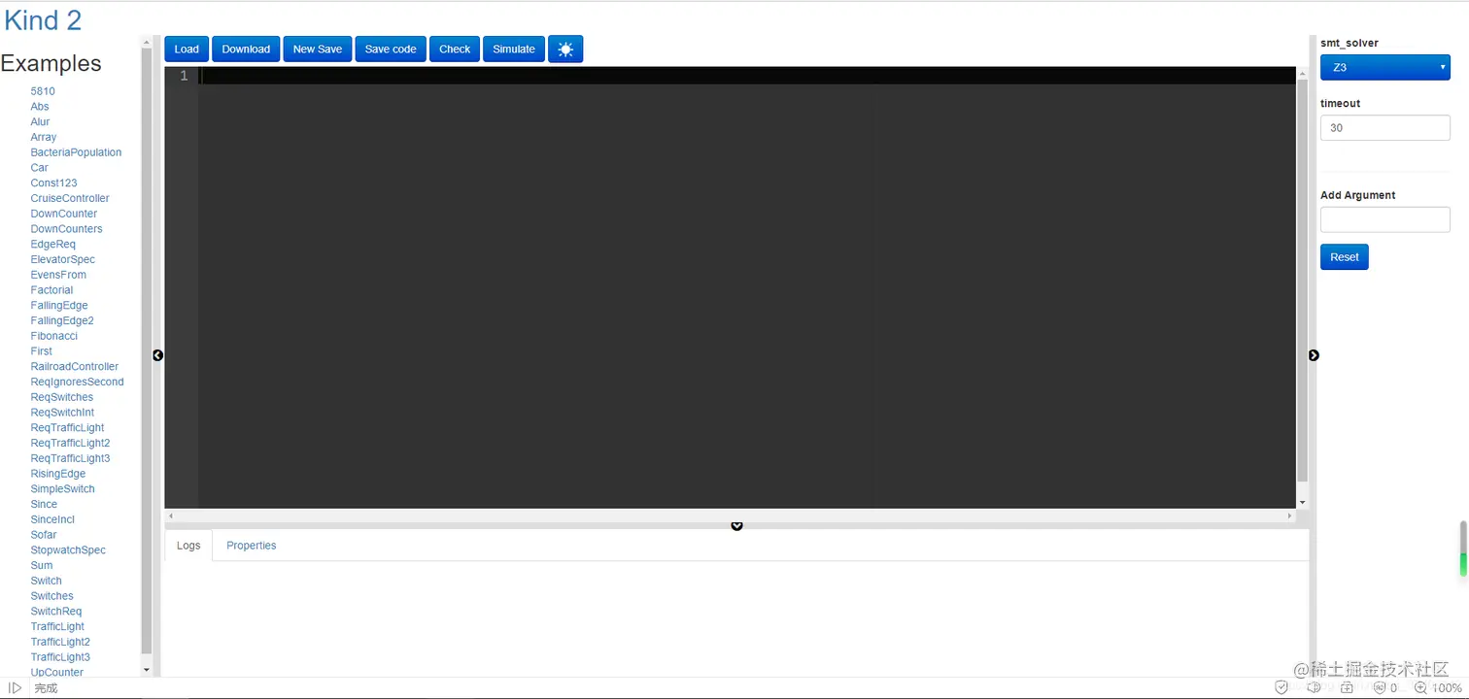Click the editor horizontal scrollbar right arrow
The width and height of the screenshot is (1469, 699).
[x=1289, y=516]
